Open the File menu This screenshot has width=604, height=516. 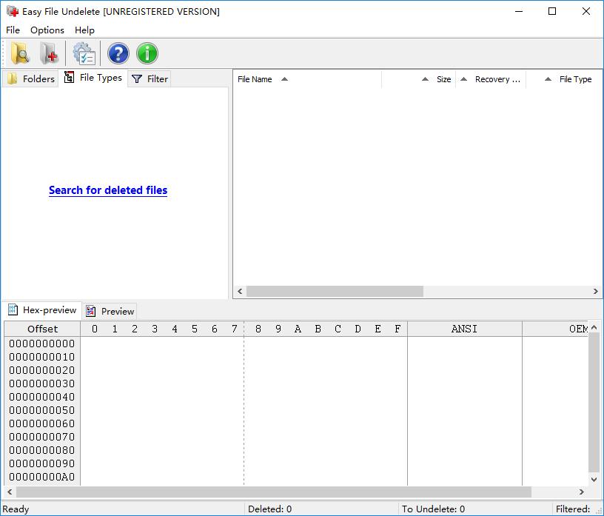click(13, 30)
